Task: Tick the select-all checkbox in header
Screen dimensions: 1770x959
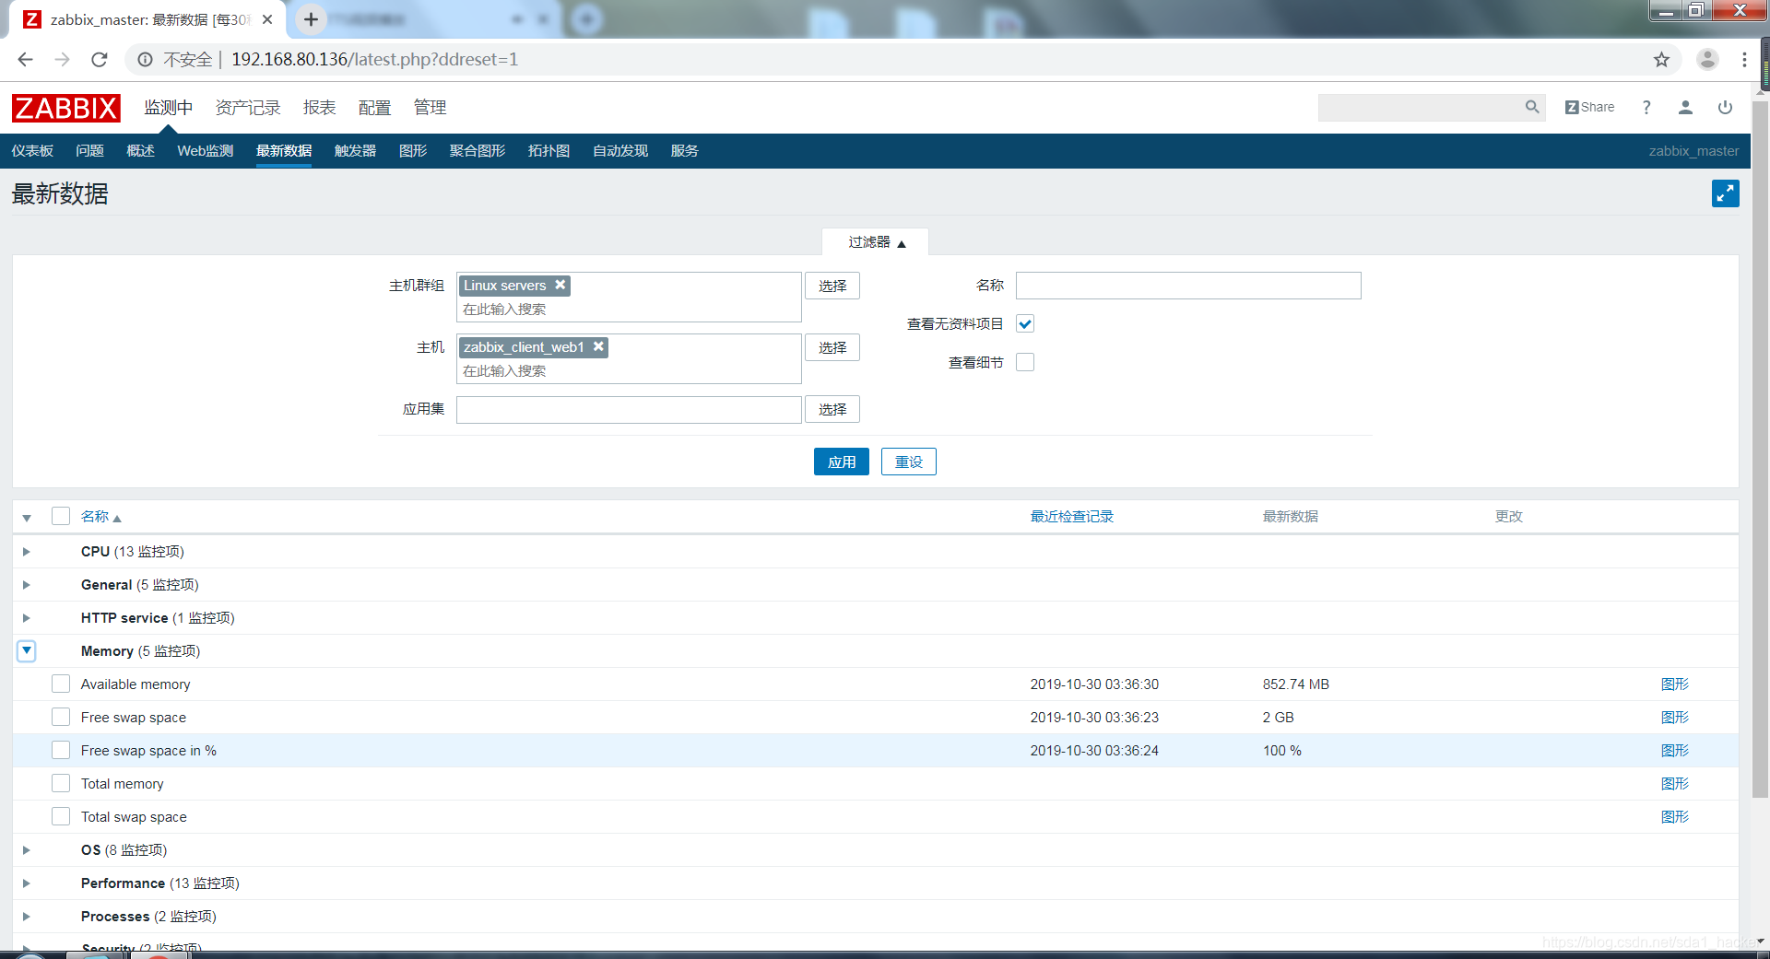Action: tap(61, 516)
